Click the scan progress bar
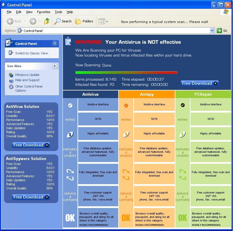Viewport: 233px width, 231px height. click(x=126, y=73)
